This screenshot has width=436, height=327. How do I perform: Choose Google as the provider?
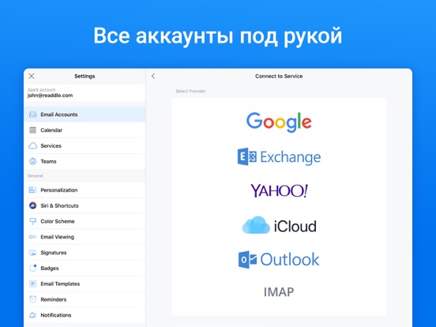click(x=279, y=122)
